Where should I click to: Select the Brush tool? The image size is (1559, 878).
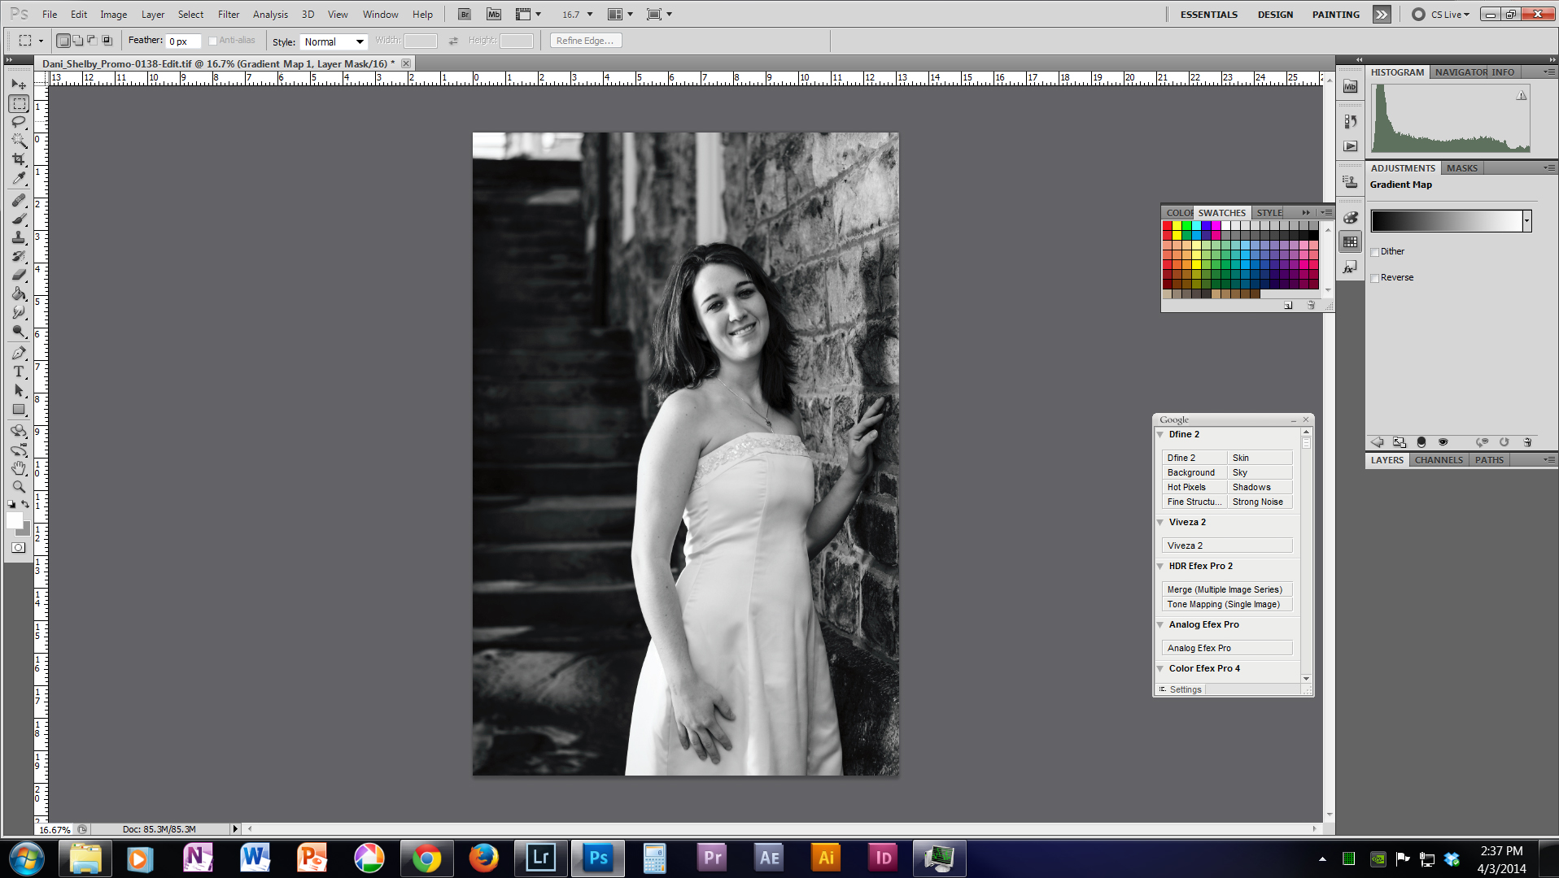[19, 219]
